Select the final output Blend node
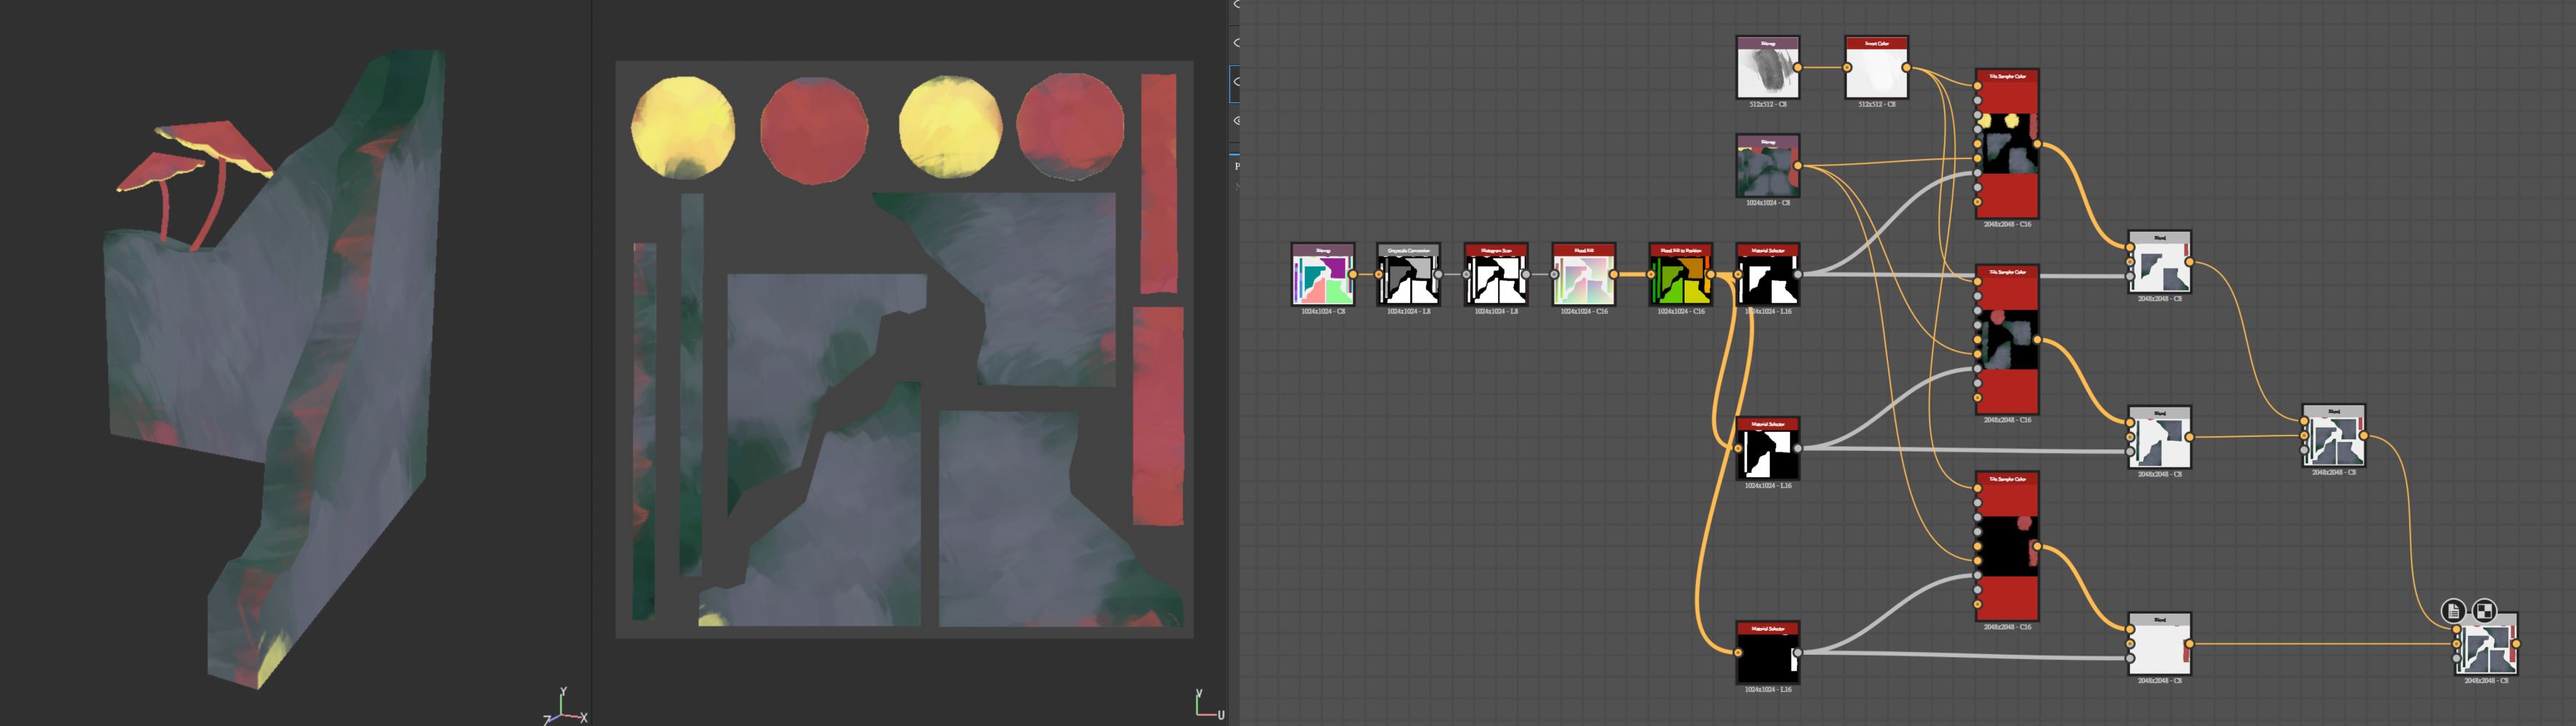Viewport: 2576px width, 726px height. tap(2486, 645)
